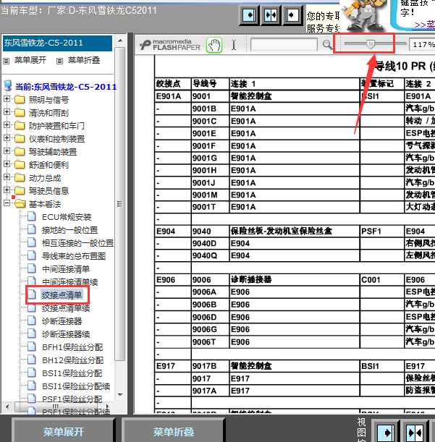Click bottom bar right-arrow view button
This screenshot has width=435, height=442.
pyautogui.click(x=385, y=431)
